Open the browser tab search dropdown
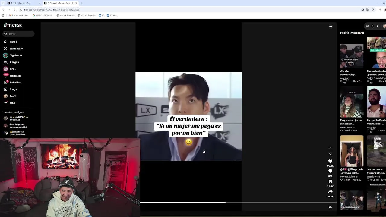This screenshot has width=386, height=217. (3, 3)
